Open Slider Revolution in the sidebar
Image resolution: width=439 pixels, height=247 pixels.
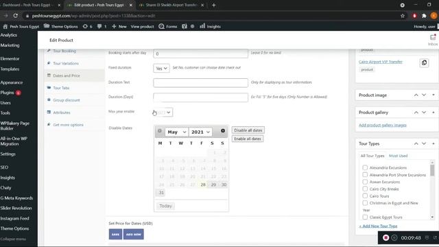coord(16,208)
